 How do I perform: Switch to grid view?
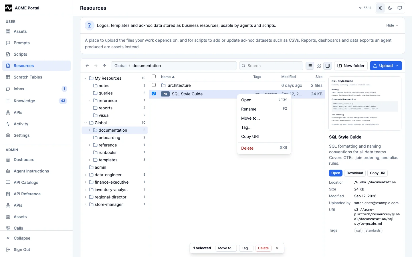(x=319, y=66)
